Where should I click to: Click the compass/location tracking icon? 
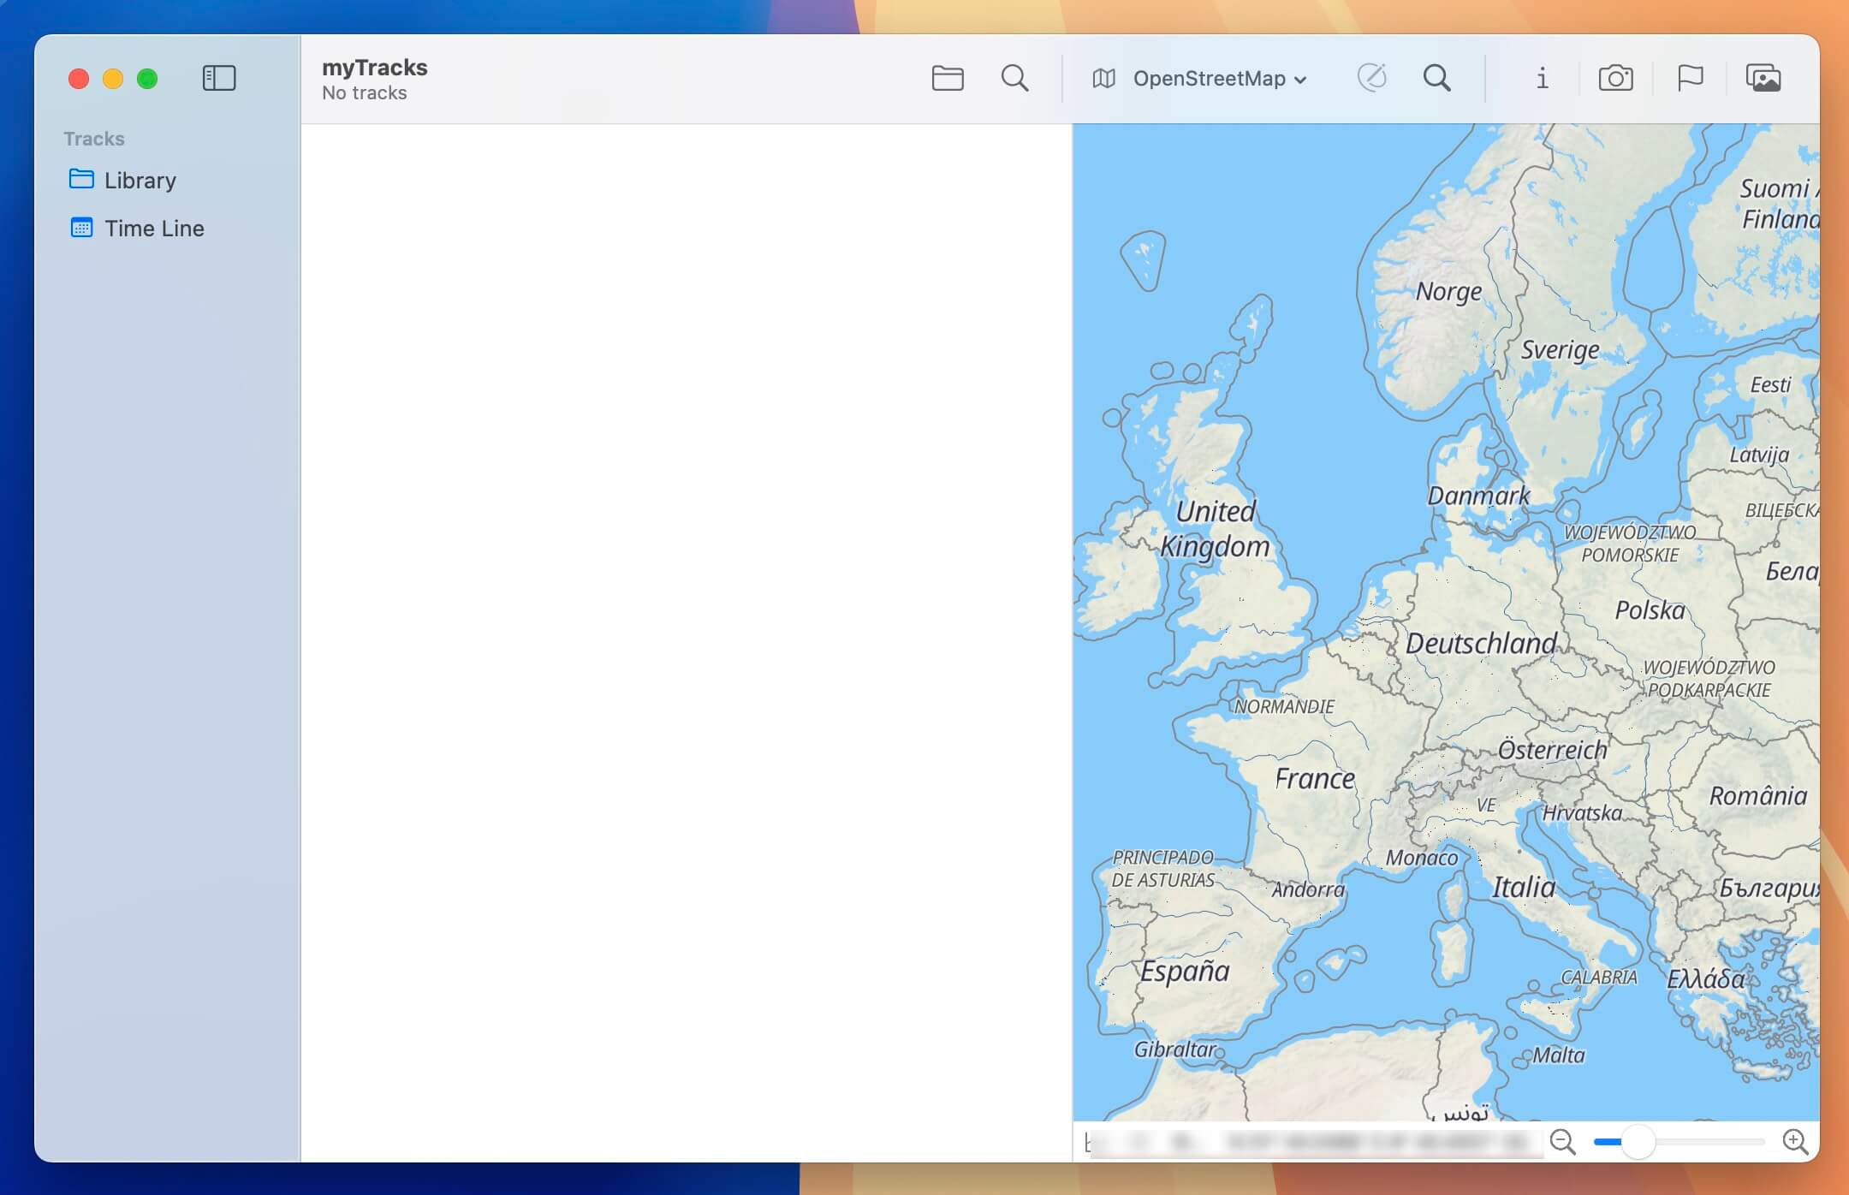[x=1372, y=78]
